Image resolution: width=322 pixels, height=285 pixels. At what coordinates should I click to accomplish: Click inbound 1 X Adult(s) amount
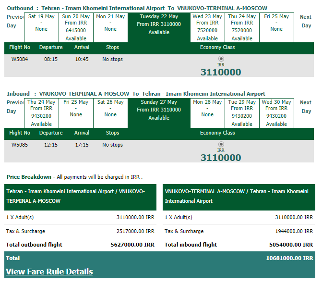coord(294,217)
